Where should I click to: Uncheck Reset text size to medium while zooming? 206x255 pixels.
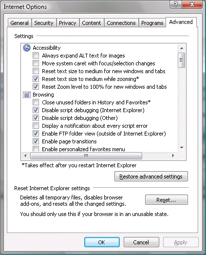pyautogui.click(x=36, y=79)
